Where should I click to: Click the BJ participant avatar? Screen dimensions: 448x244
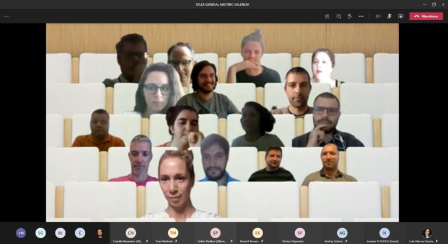tap(60, 233)
